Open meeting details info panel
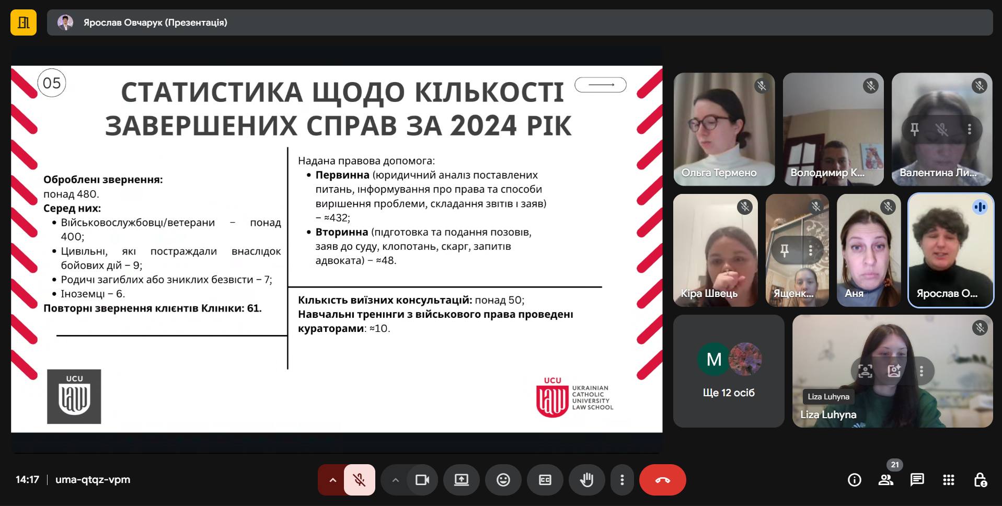Image resolution: width=1002 pixels, height=506 pixels. coord(854,480)
